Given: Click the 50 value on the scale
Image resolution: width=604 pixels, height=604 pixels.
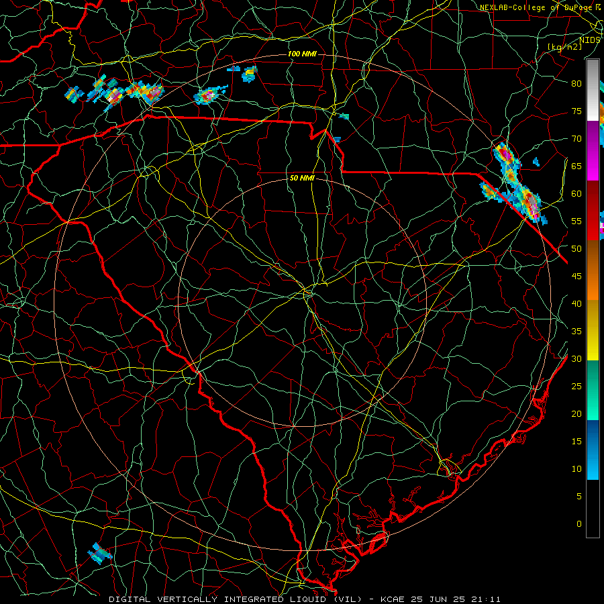Looking at the screenshot, I should coord(576,249).
